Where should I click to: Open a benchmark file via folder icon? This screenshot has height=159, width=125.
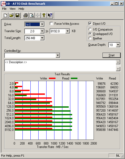pos(11,16)
